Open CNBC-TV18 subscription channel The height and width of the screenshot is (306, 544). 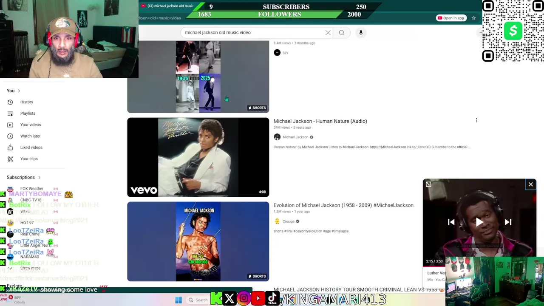click(31, 200)
